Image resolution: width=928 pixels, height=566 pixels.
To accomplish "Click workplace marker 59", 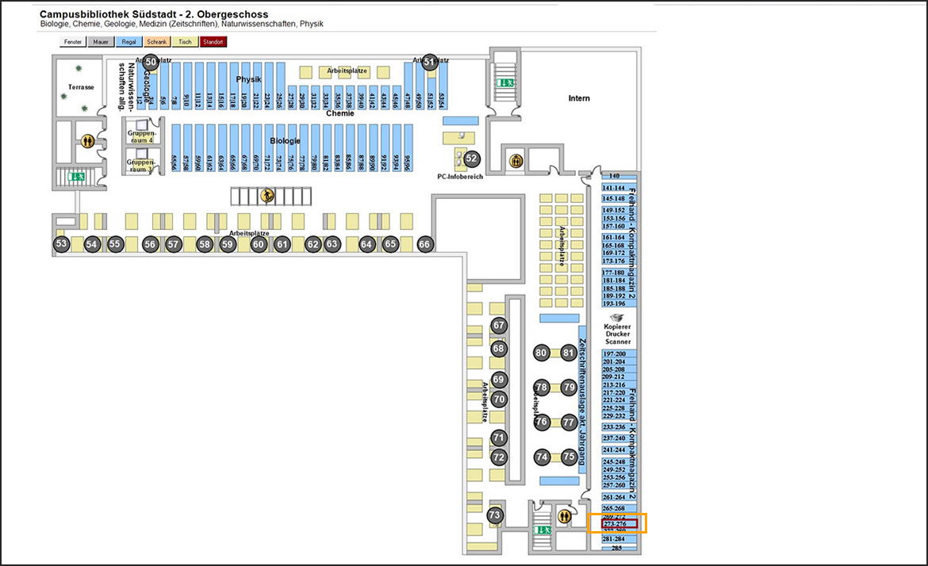I will pos(228,244).
